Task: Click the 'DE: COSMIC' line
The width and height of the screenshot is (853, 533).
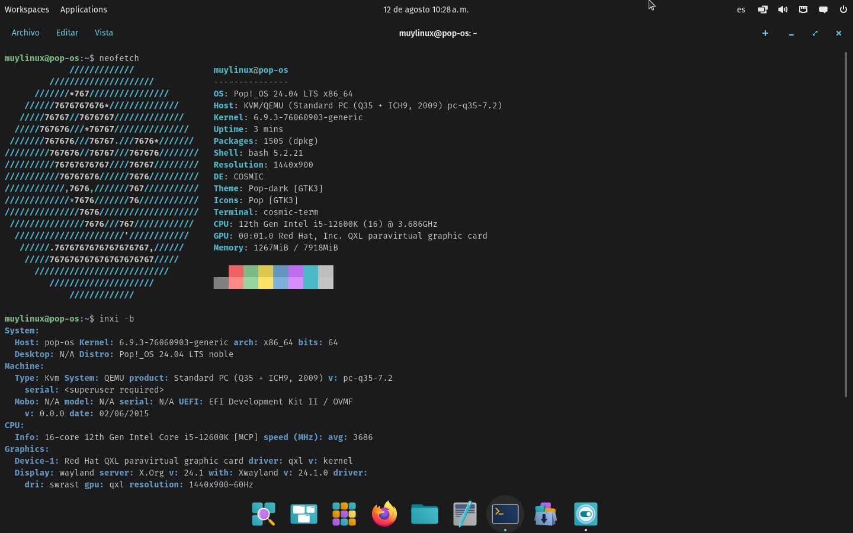Action: click(x=238, y=176)
